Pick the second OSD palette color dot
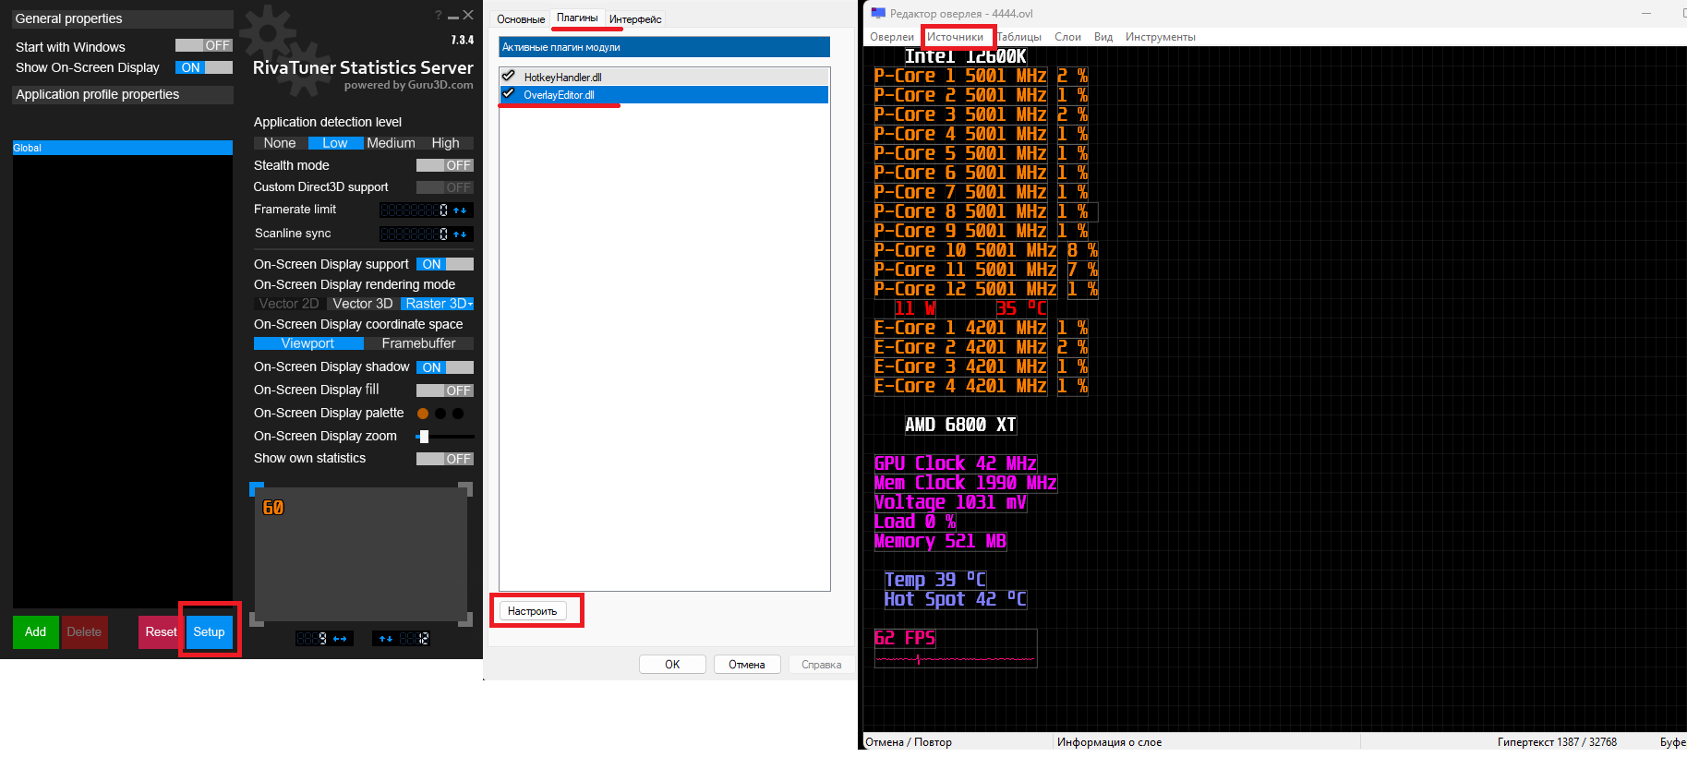The image size is (1687, 757). pyautogui.click(x=440, y=414)
